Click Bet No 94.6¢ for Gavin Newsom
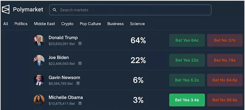The image size is (245, 110). point(225,80)
